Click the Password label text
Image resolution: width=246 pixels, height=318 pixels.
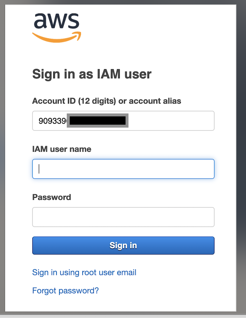(51, 197)
